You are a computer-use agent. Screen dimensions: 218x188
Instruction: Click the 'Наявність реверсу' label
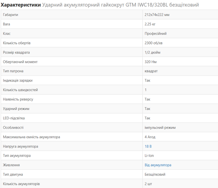(x=18, y=99)
